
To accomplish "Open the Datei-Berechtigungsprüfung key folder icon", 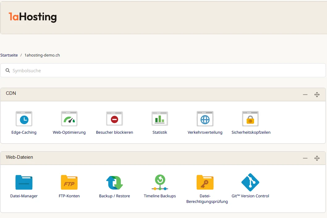I will tap(205, 182).
